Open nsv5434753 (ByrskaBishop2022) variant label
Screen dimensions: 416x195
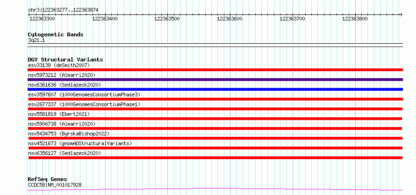[69, 134]
